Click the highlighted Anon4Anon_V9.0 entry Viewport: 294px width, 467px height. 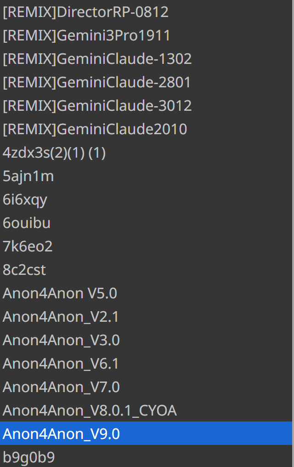(61, 434)
